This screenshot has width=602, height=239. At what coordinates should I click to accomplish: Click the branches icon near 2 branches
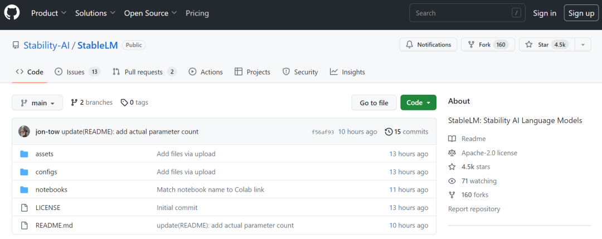tap(74, 103)
